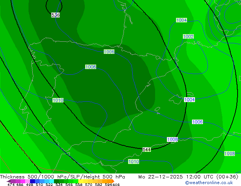Viewport: 241px width, 186px height.
Task: Click the 1008 label just above the 544 label
Action: click(x=173, y=140)
